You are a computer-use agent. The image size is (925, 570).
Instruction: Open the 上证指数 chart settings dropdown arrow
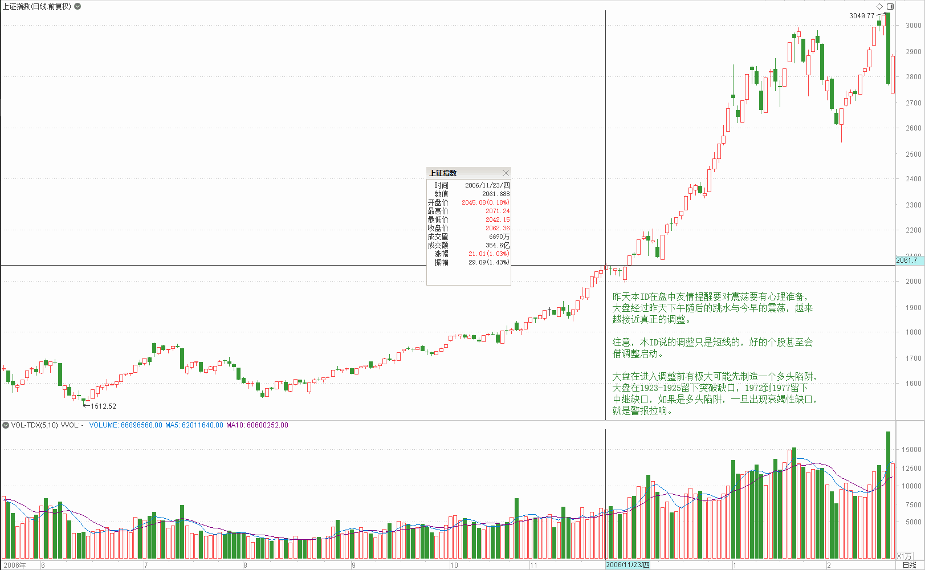(78, 6)
